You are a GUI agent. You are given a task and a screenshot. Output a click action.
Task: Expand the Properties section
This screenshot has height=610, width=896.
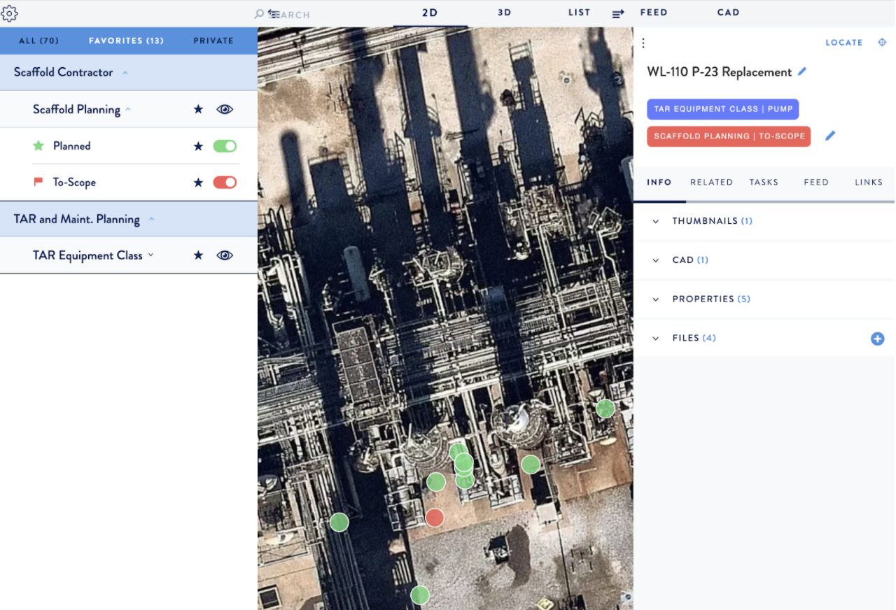[x=703, y=299]
